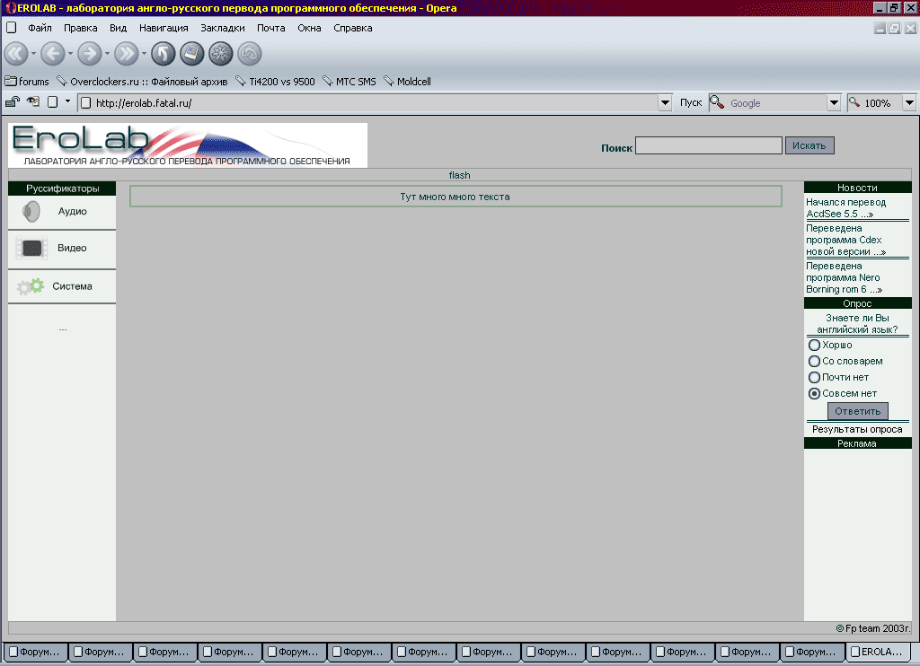Open the Google search engine dropdown
Viewport: 920px width, 666px height.
click(834, 103)
